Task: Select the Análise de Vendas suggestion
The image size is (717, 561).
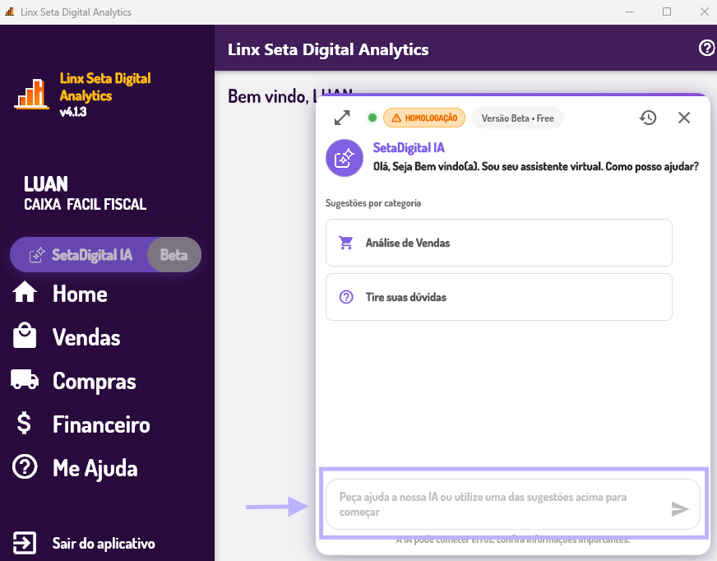Action: click(x=499, y=243)
